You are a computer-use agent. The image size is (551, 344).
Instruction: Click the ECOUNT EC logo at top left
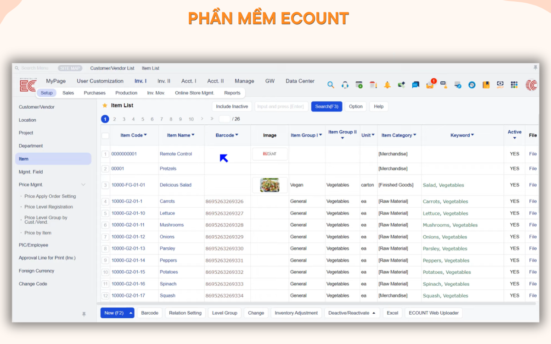click(28, 85)
